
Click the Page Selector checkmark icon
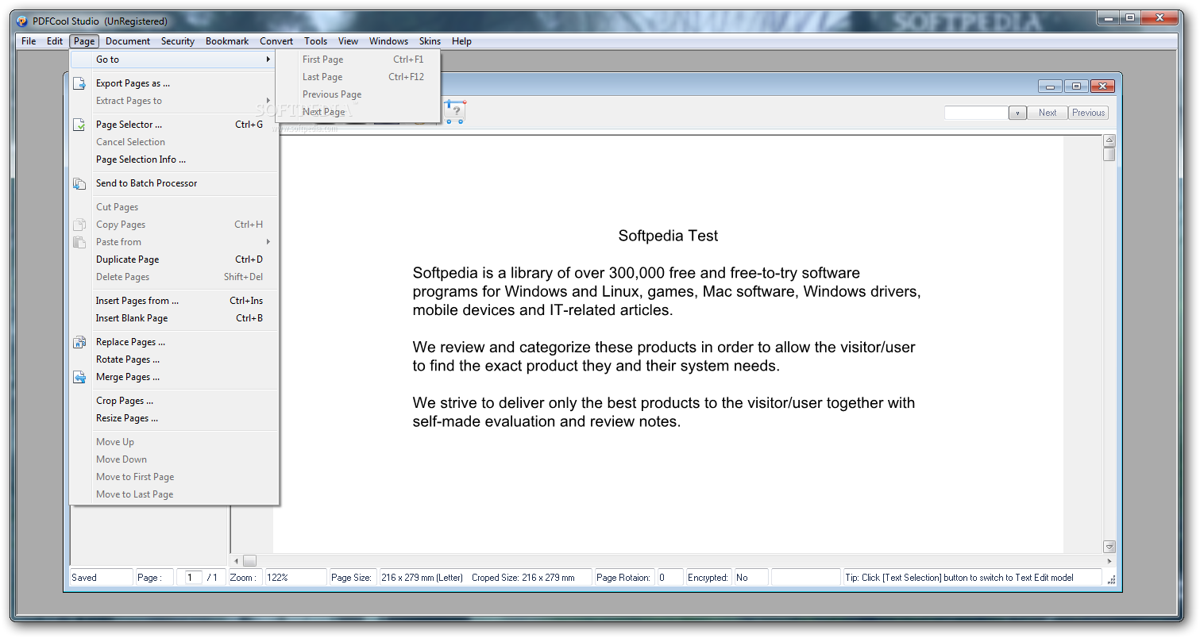point(79,125)
